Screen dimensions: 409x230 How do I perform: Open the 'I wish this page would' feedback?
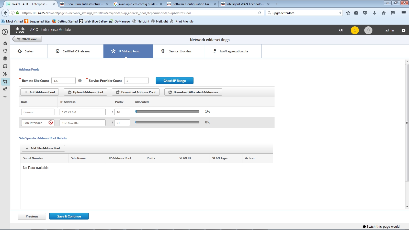[x=382, y=227]
